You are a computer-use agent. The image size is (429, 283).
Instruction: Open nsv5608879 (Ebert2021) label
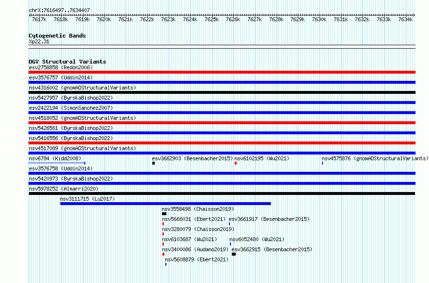(197, 259)
